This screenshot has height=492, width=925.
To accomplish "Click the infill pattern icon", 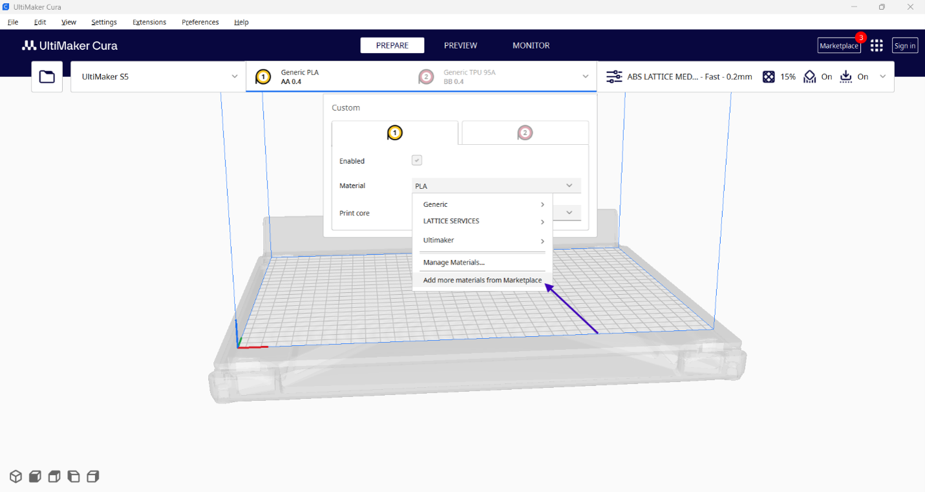I will [x=769, y=76].
